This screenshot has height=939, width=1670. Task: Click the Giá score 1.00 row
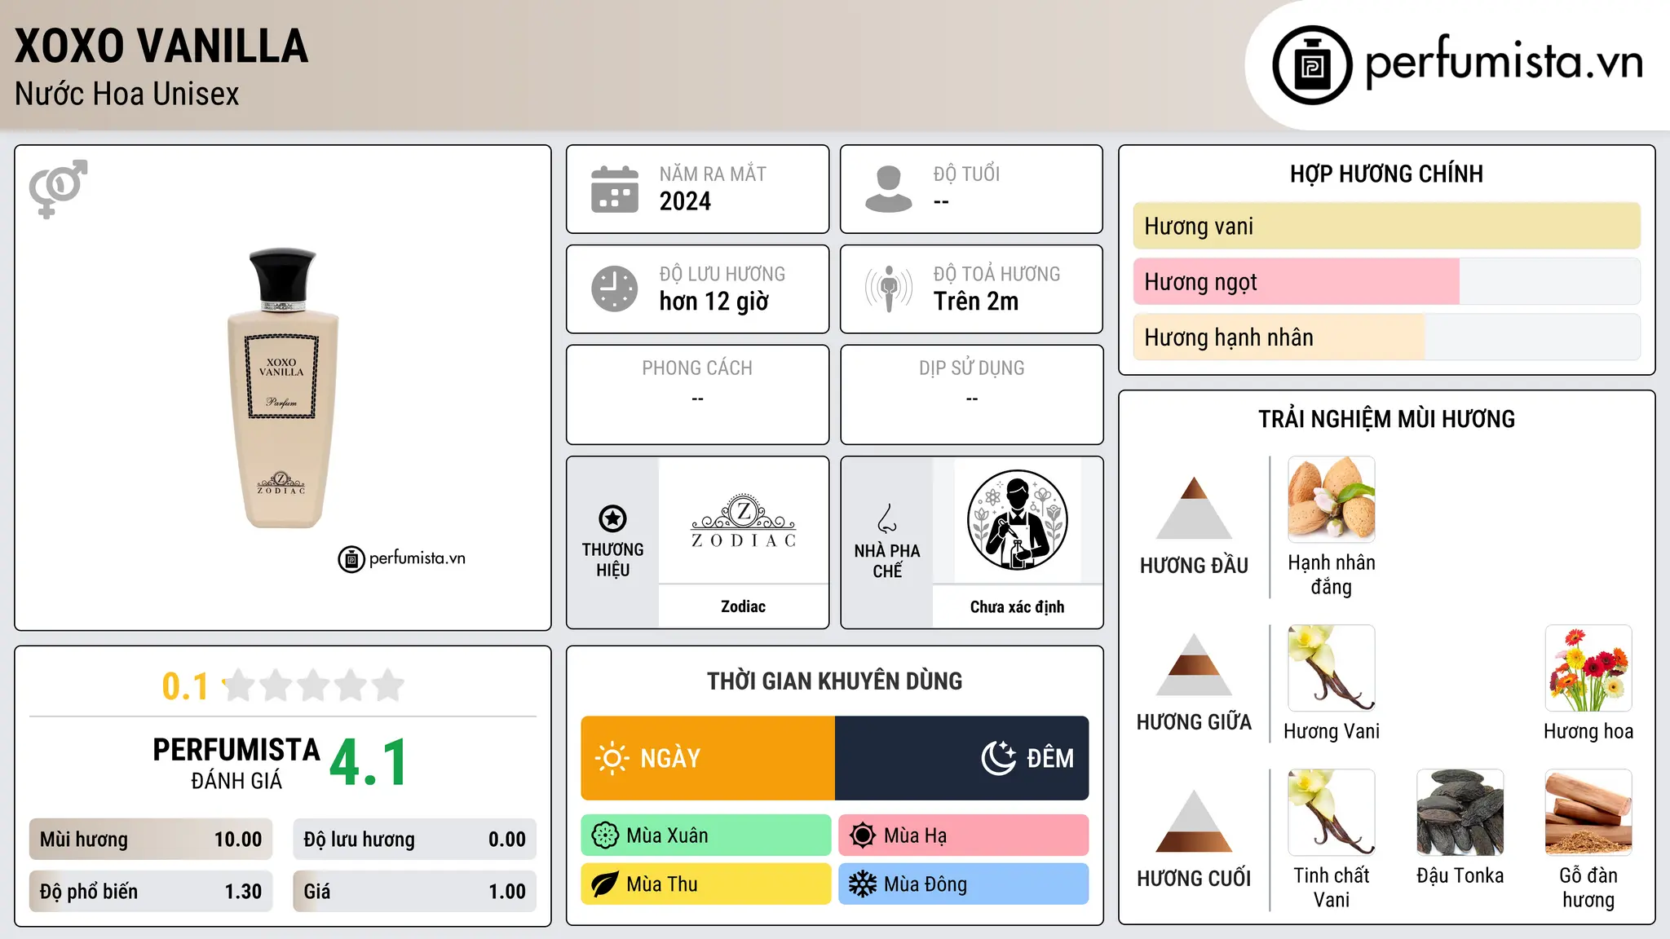[415, 892]
